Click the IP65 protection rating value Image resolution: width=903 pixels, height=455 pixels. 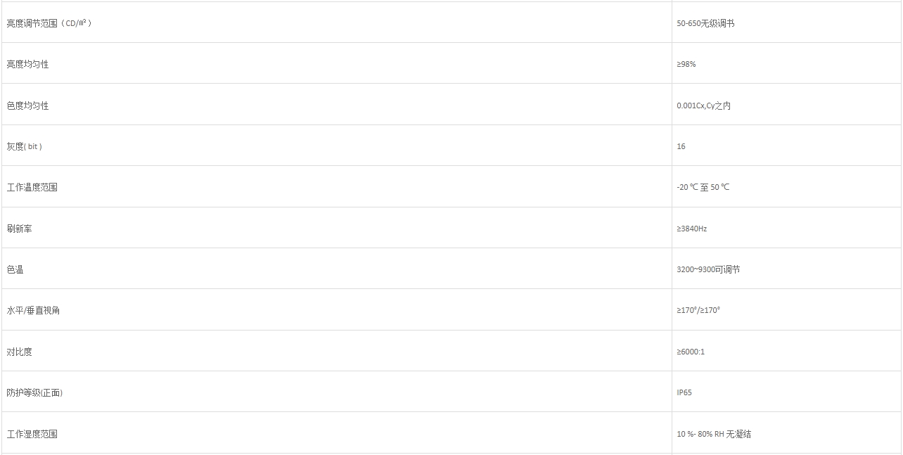click(684, 392)
